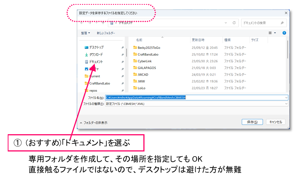Viewport: 300px width, 183px height.
Task: Collapse folders with フォルダーの非表示
Action: (x=94, y=123)
